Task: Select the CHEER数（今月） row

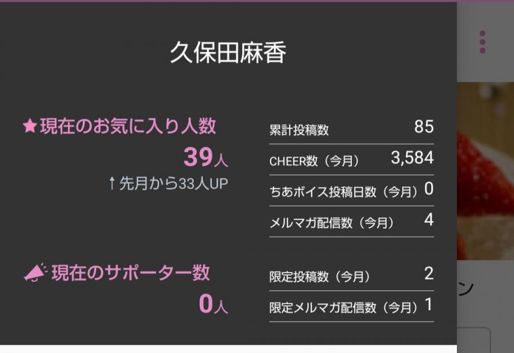Action: [351, 160]
